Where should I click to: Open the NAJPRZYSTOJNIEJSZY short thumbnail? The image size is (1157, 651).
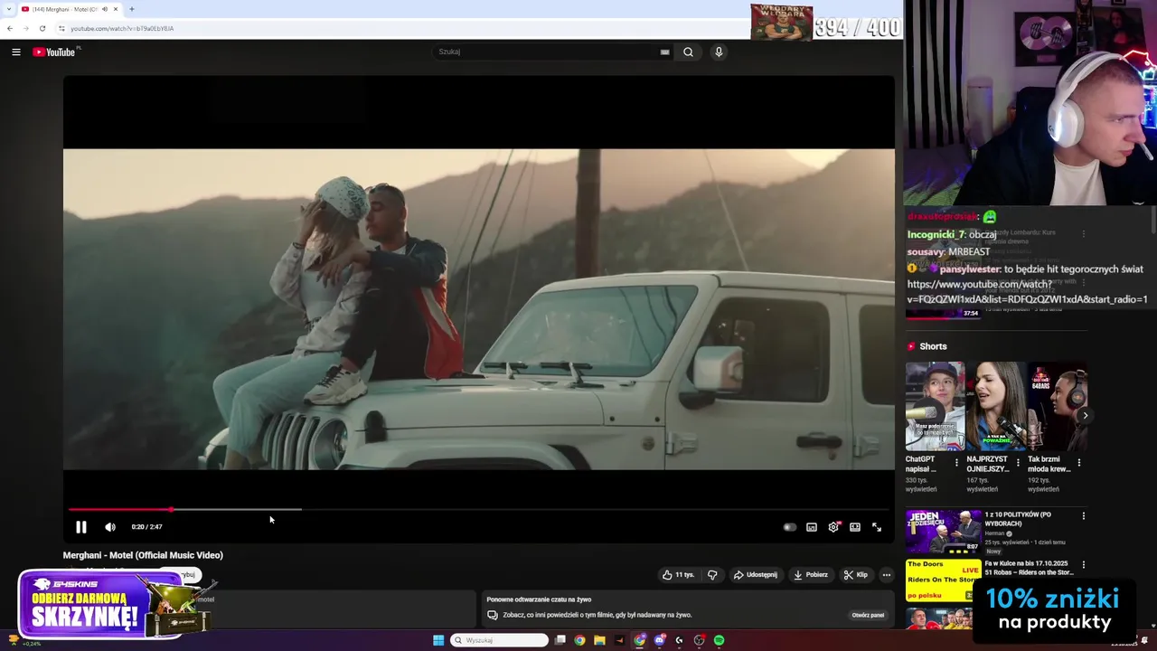point(996,406)
